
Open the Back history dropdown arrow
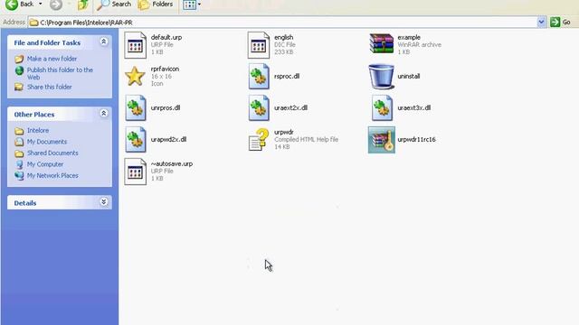[x=40, y=5]
